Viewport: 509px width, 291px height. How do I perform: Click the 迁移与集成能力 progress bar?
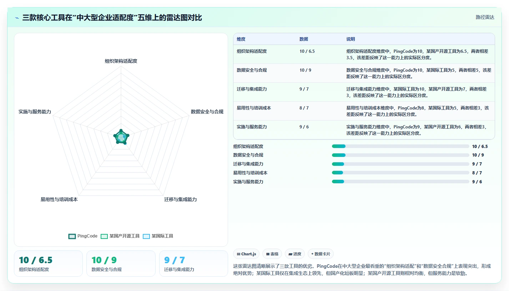coord(400,164)
